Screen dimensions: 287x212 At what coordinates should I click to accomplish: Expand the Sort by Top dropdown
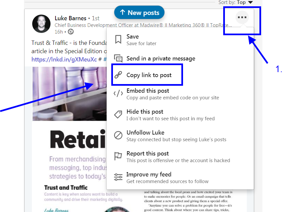pyautogui.click(x=236, y=2)
